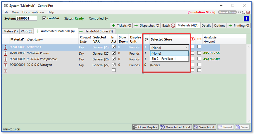Click the orange battery column header icon
Screen dimensions: 255x135
click(x=199, y=39)
